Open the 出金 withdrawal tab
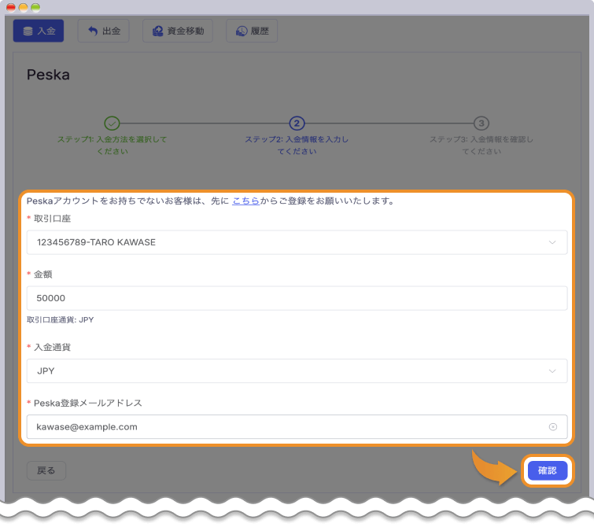The image size is (594, 527). click(x=103, y=31)
